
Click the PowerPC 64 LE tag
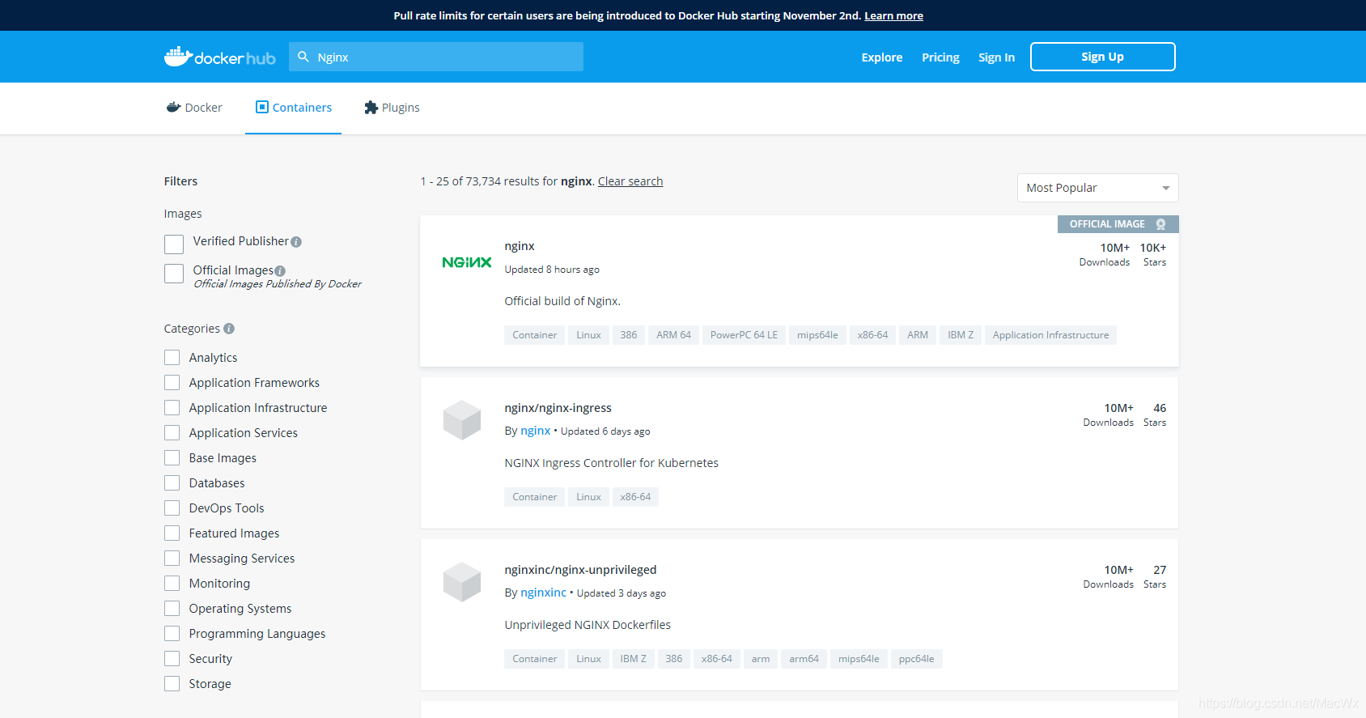[x=744, y=335]
